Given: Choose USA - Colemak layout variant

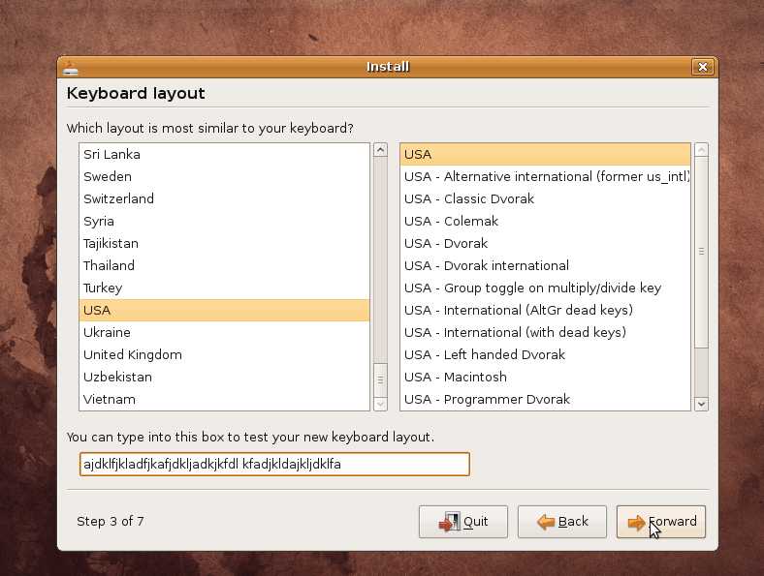Looking at the screenshot, I should (451, 221).
